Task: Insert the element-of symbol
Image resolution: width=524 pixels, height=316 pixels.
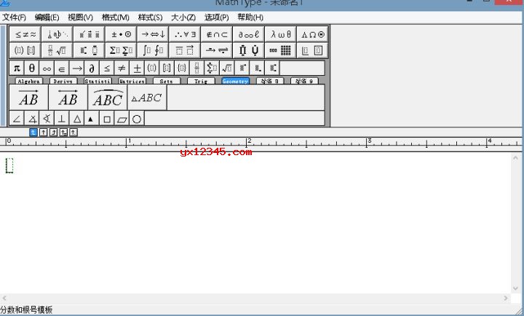Action: (x=62, y=68)
